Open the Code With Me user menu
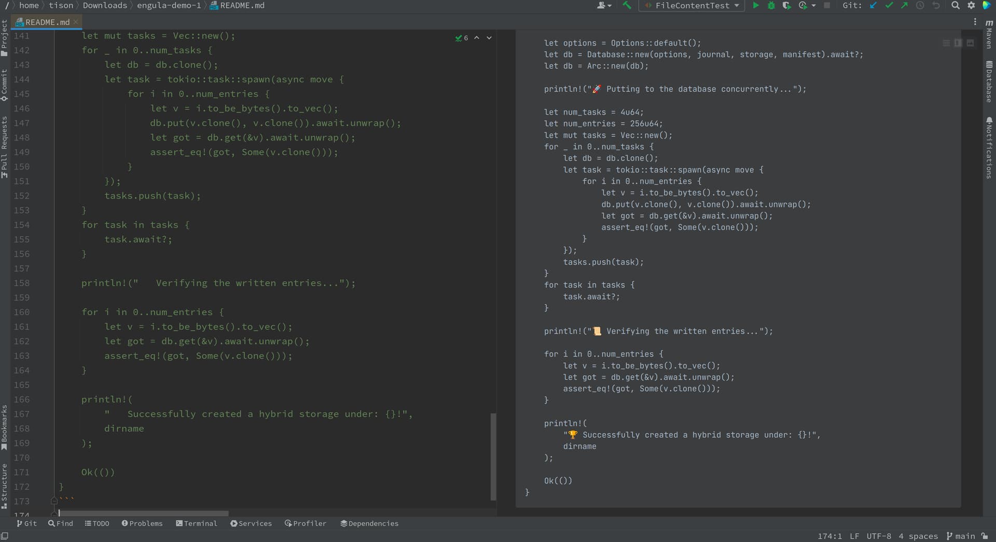The width and height of the screenshot is (996, 542). pos(604,5)
